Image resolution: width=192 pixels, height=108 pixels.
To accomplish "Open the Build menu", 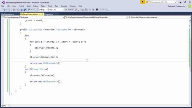I will coord(29,6).
